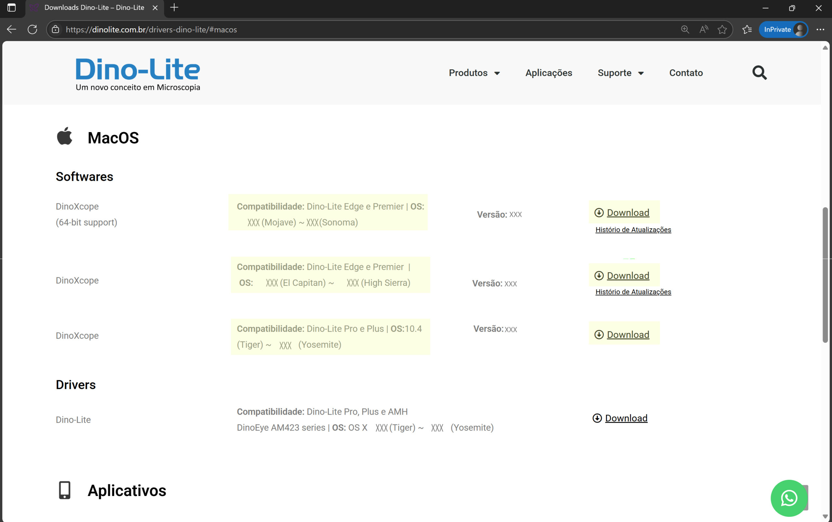Open the Contato menu item

[x=686, y=73]
